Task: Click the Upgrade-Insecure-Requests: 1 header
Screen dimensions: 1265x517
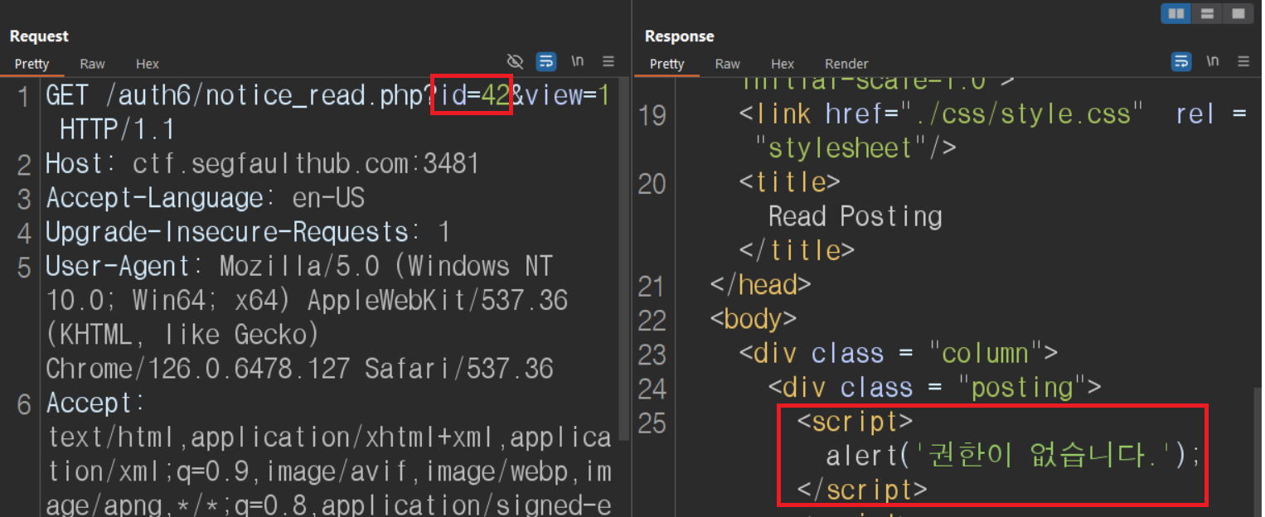Action: coord(248,232)
